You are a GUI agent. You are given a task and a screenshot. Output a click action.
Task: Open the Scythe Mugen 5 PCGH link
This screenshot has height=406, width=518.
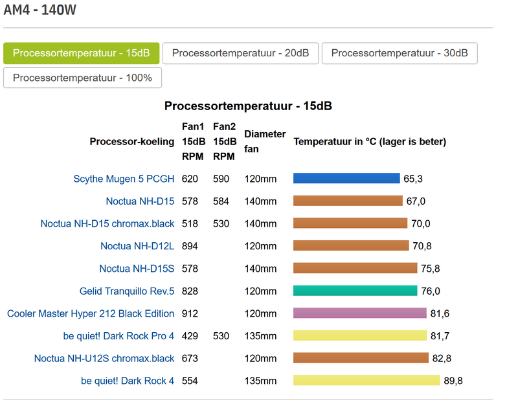[x=124, y=179]
